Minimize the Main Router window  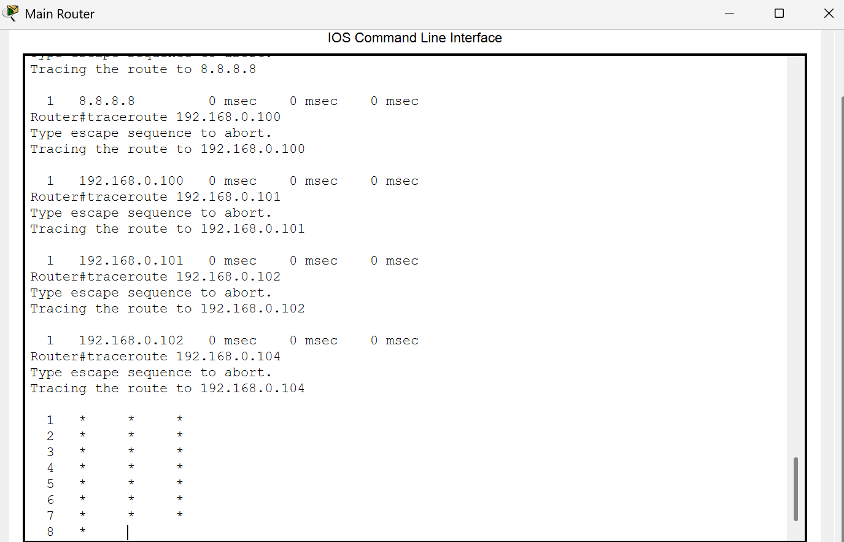(x=729, y=14)
